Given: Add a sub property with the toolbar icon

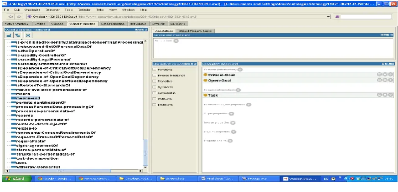Looking at the screenshot, I should (x=8, y=35).
